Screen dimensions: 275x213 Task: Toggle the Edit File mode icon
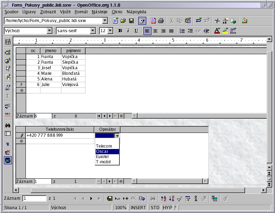(142, 21)
